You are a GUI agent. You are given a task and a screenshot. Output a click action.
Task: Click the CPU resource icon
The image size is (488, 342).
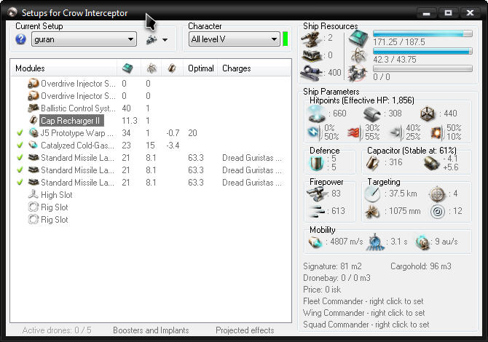(358, 39)
